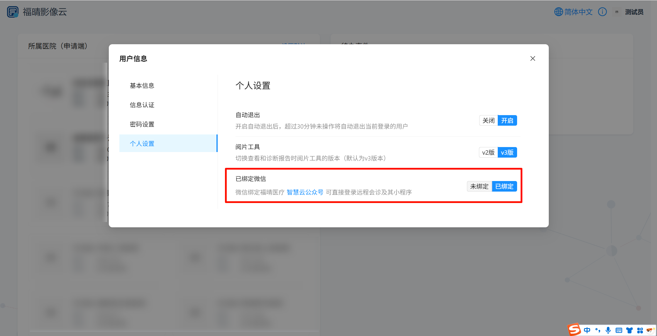The image size is (657, 336).
Task: Click the globe language icon
Action: tap(558, 12)
